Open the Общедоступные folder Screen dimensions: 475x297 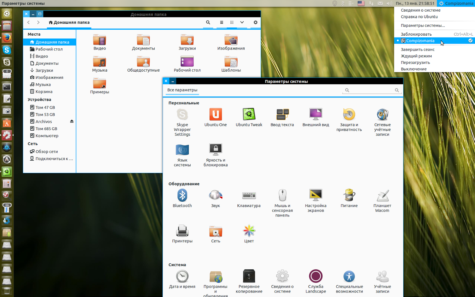click(x=143, y=64)
